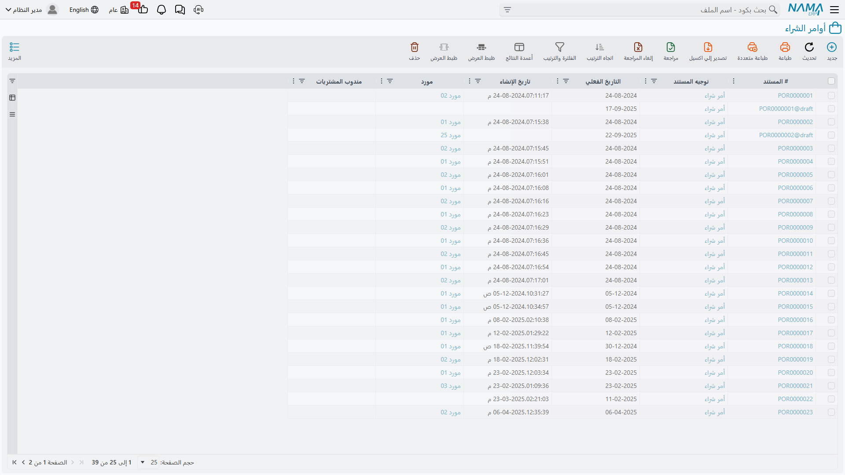Open supplier link مورد 03
Viewport: 845px width, 475px height.
(x=451, y=386)
